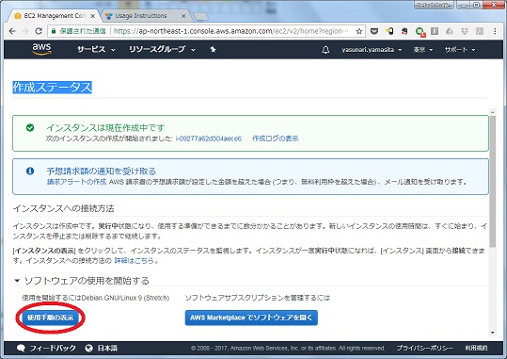
Task: Click the AWS logo home icon
Action: (41, 49)
